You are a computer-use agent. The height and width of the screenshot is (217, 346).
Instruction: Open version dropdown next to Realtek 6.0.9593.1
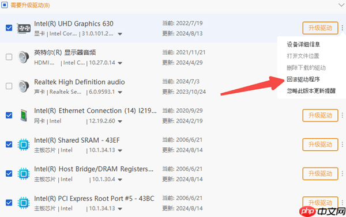(120, 92)
